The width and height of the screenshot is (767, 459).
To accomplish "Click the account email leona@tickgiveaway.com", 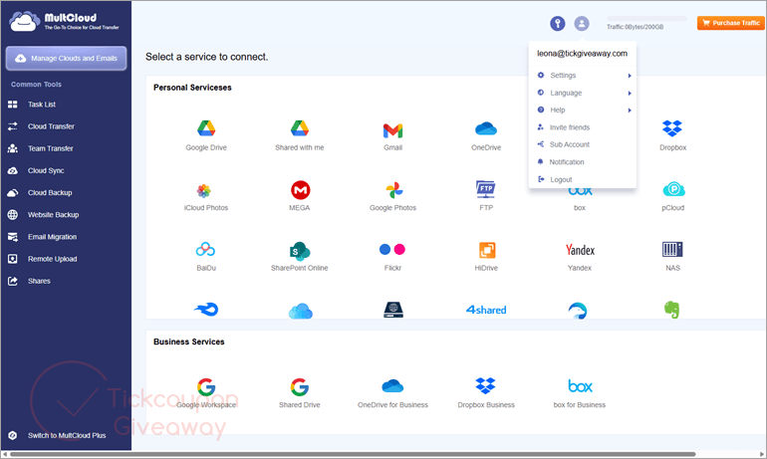I will (x=582, y=54).
